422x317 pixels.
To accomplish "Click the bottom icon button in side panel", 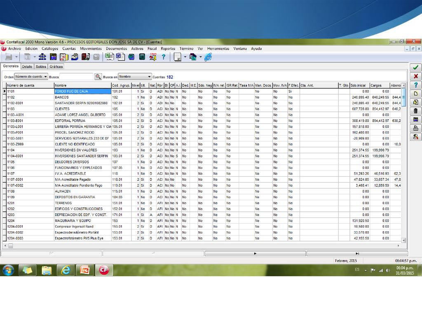I will (x=415, y=137).
